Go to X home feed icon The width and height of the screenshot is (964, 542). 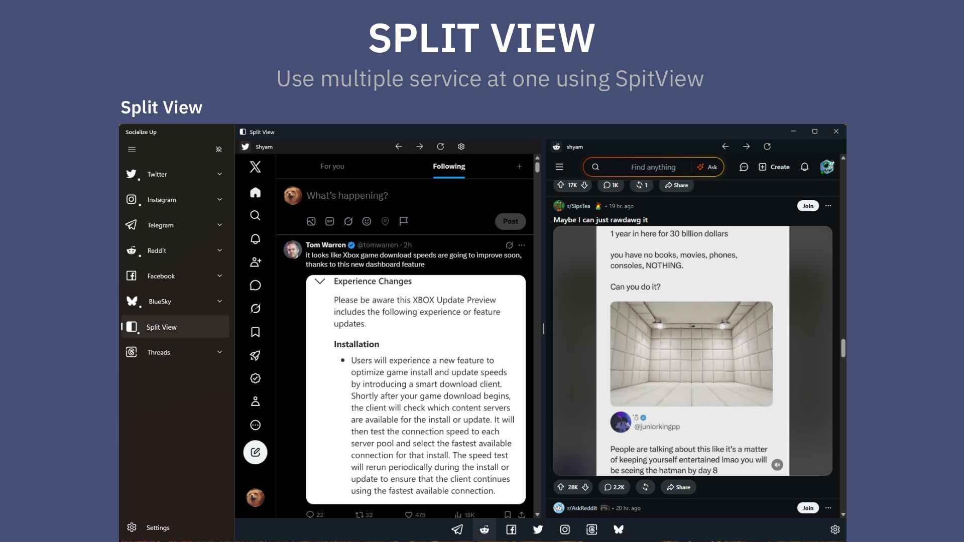click(255, 192)
